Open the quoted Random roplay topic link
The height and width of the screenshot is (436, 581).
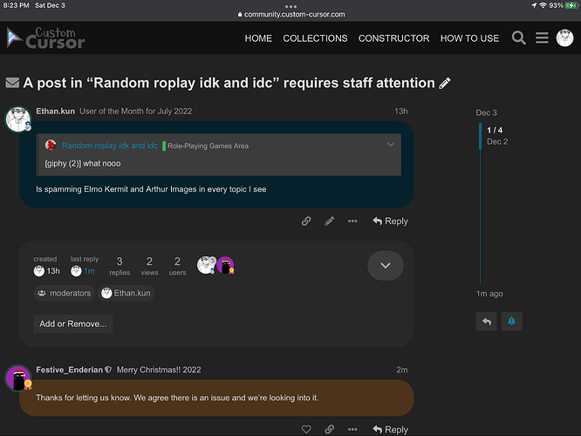pos(109,146)
